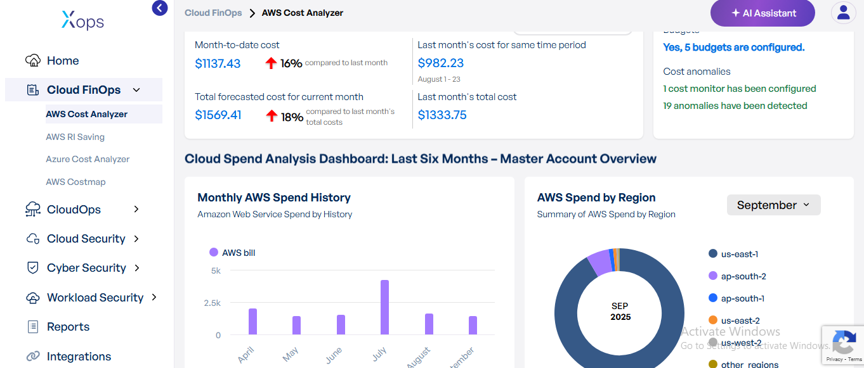Toggle the AWS bill legend series
The image size is (864, 368).
pos(232,253)
